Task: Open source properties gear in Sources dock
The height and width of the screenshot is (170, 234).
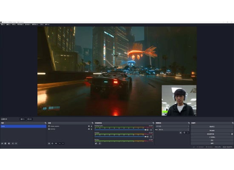Action: pos(56,144)
